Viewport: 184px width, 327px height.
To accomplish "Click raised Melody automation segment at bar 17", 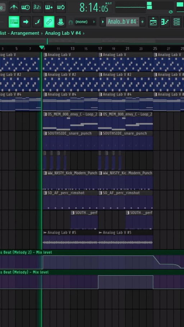I will pos(125,282).
